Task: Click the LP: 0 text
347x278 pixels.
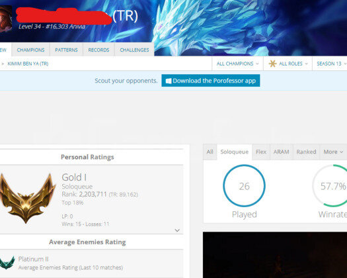Action: [x=67, y=216]
